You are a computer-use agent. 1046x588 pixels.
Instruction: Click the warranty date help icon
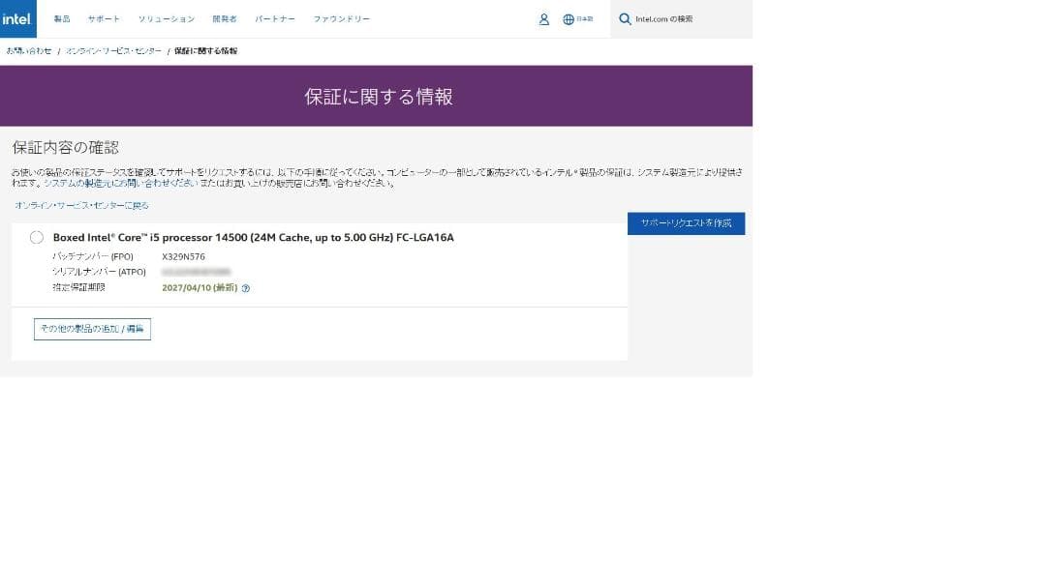click(246, 288)
